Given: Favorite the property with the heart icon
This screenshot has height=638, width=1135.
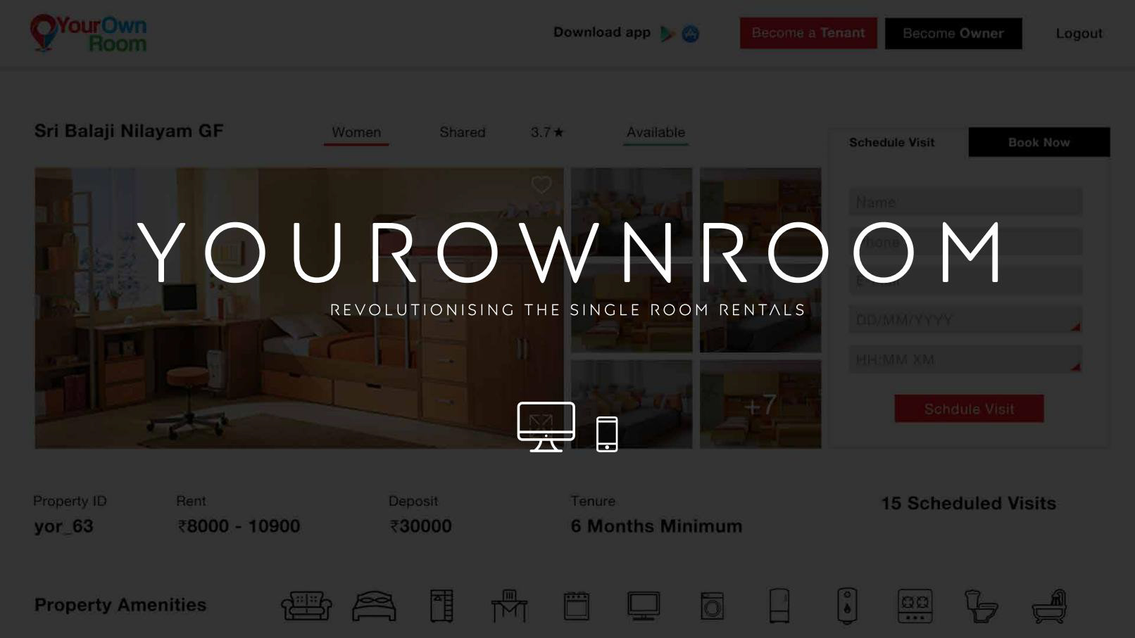Looking at the screenshot, I should tap(541, 185).
